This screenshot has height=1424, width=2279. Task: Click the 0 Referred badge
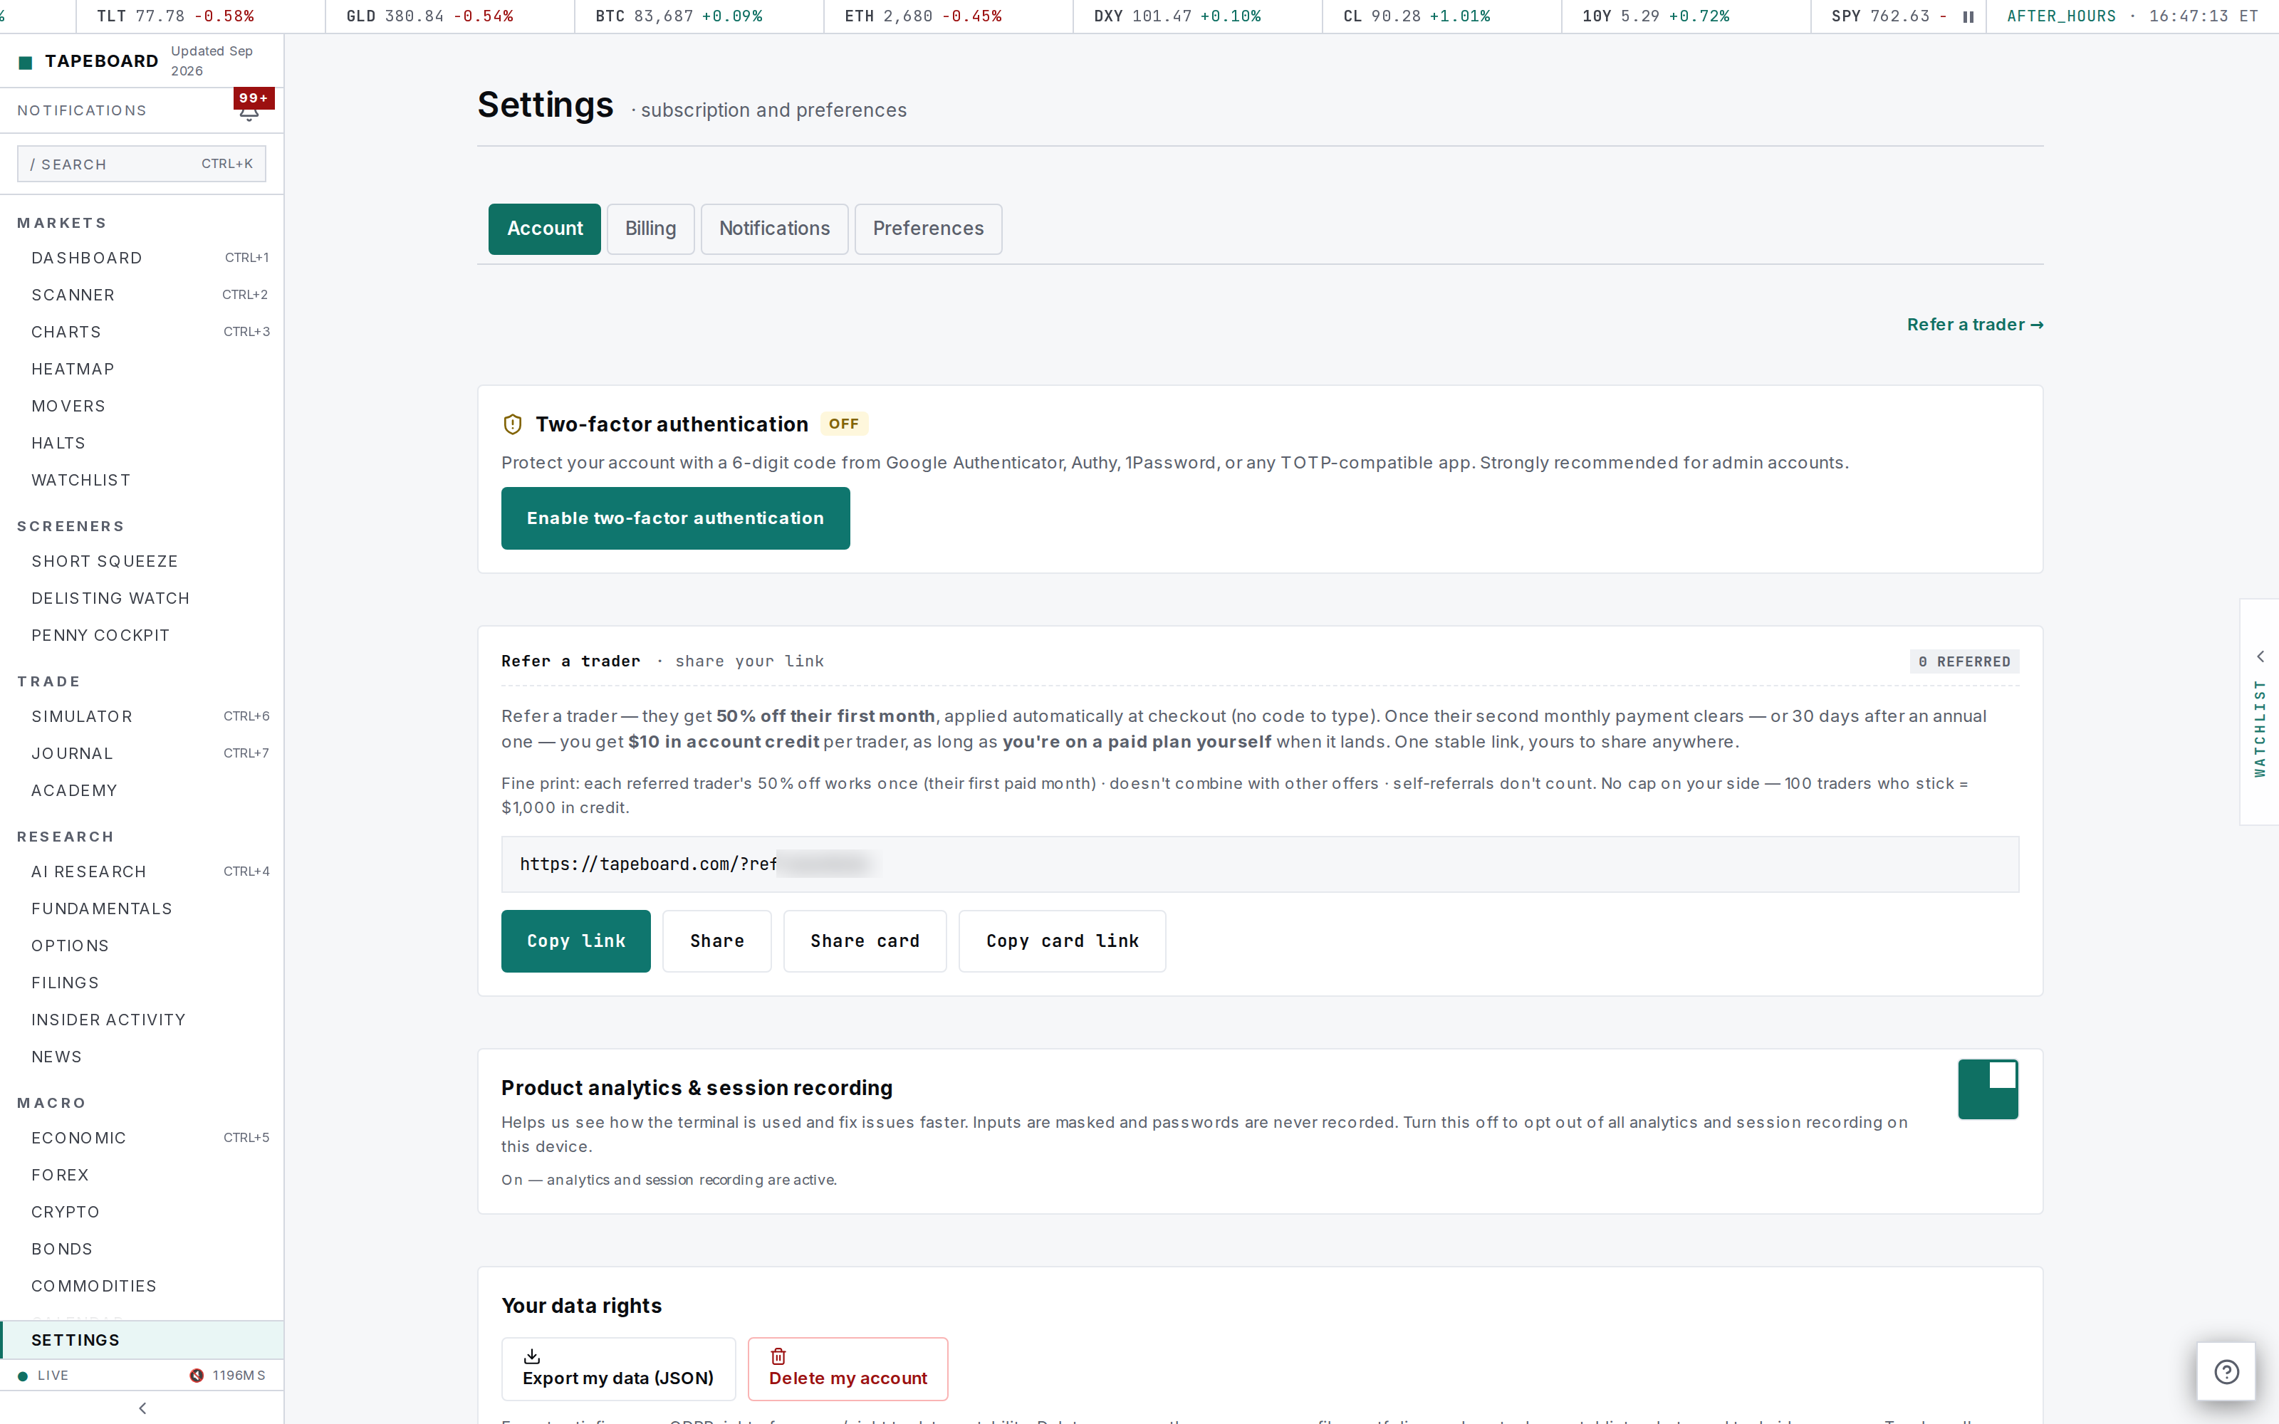(1964, 662)
